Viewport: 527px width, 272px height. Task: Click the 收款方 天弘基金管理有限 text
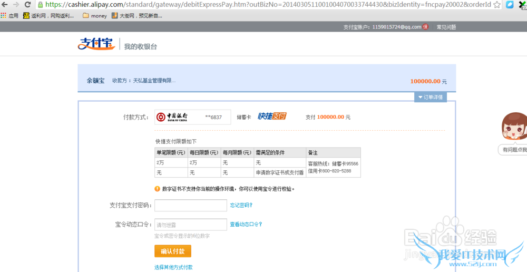[144, 81]
